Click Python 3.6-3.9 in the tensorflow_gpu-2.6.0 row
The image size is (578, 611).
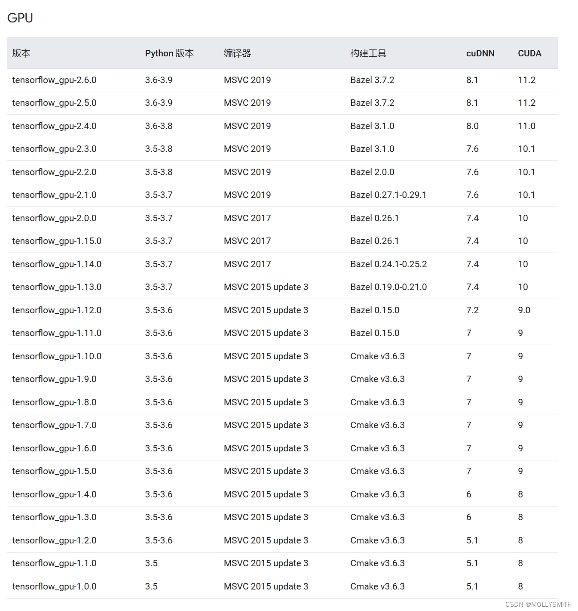(159, 80)
